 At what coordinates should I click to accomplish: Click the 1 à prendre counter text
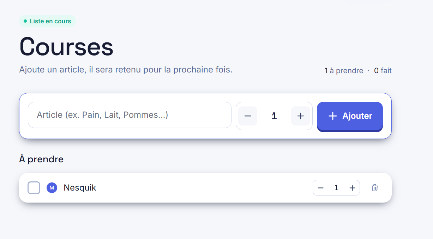click(343, 70)
